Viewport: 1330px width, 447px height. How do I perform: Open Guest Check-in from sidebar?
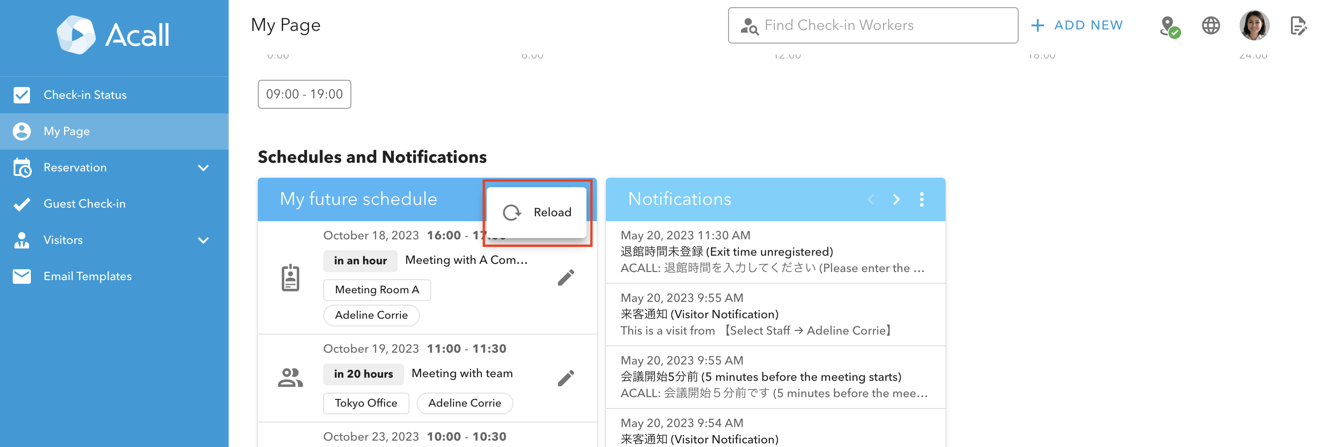[84, 204]
